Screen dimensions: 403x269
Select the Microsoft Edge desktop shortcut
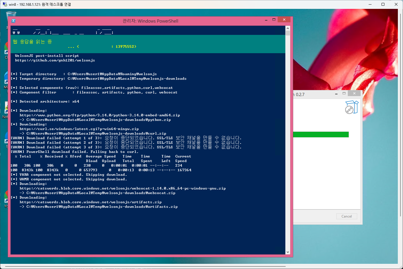(6, 79)
